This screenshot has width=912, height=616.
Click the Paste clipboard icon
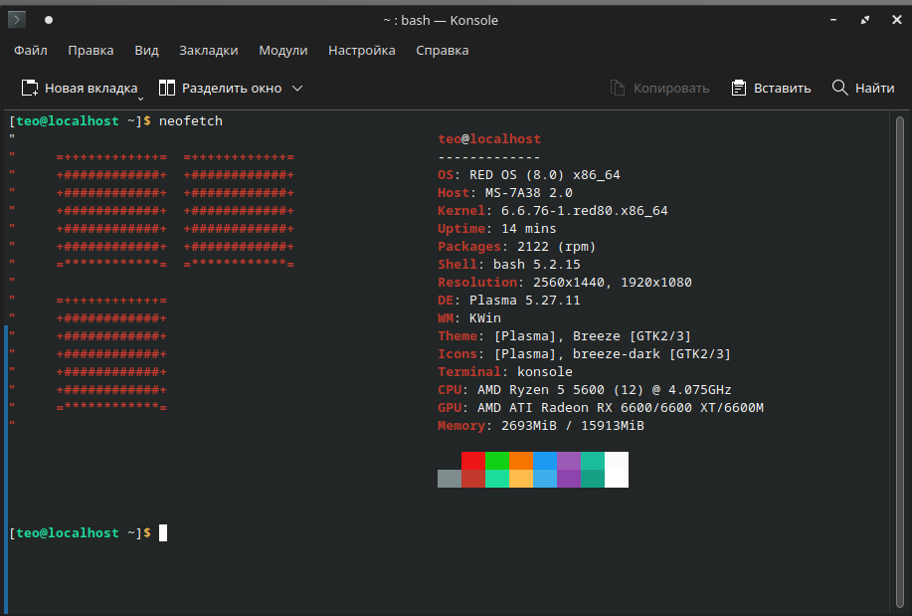pos(739,88)
